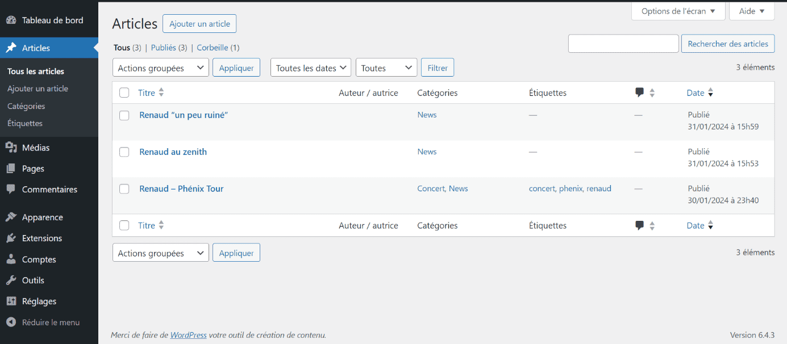Check the select-all checkbox in table footer
787x344 pixels.
pyautogui.click(x=124, y=225)
